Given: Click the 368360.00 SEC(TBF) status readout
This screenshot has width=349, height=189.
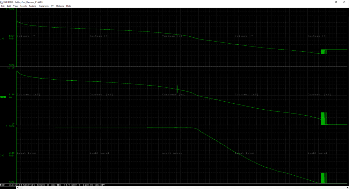Looking at the screenshot, I should click(21, 185).
